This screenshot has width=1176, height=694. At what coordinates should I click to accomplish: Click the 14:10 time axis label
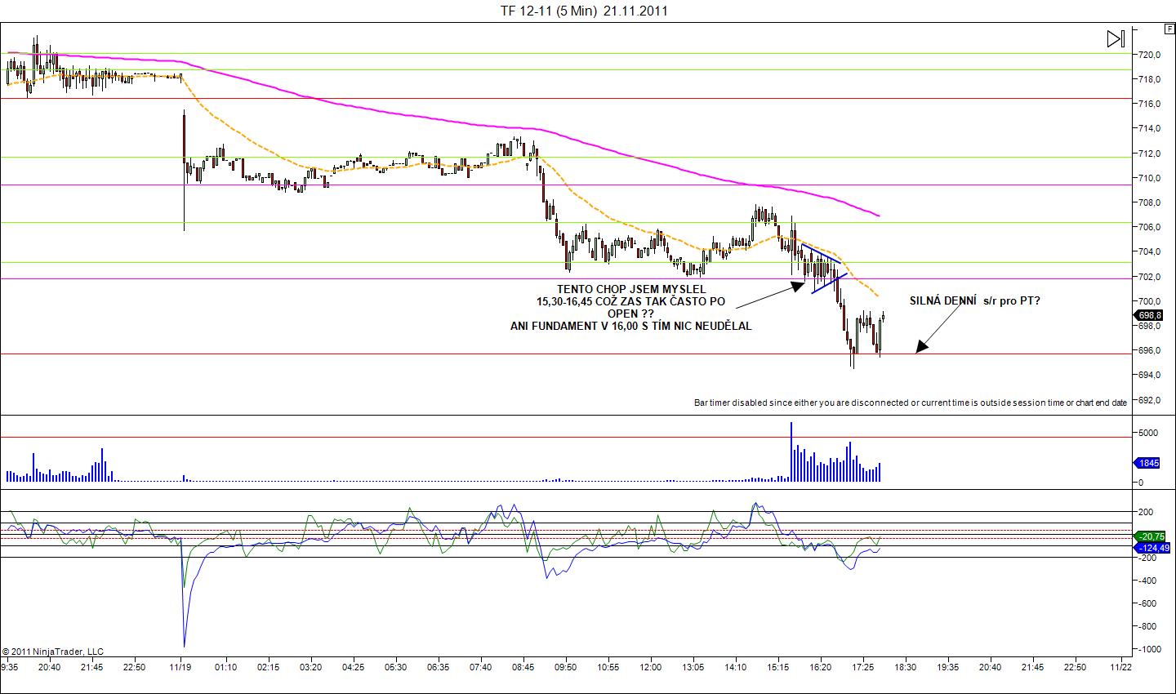pyautogui.click(x=736, y=667)
